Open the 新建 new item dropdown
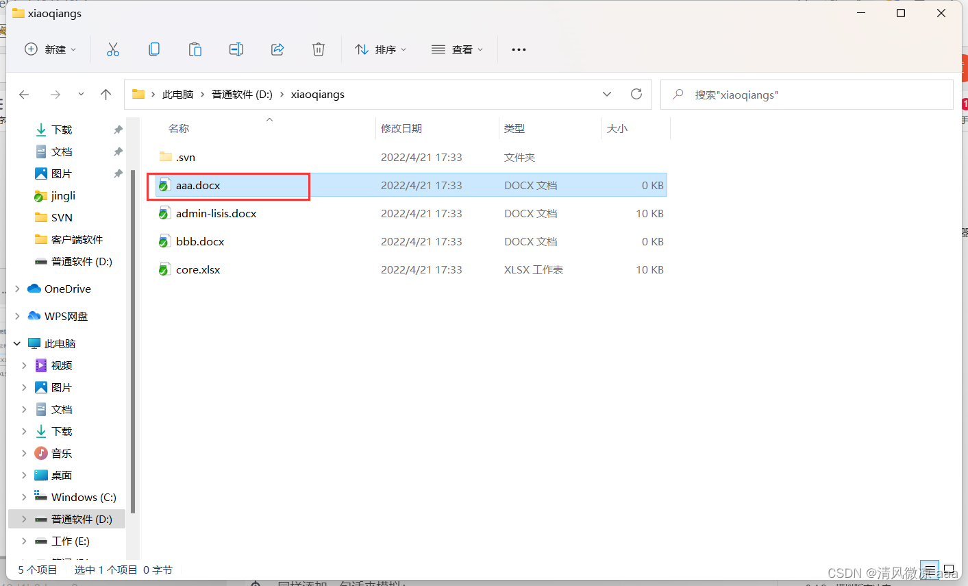968x586 pixels. point(51,49)
